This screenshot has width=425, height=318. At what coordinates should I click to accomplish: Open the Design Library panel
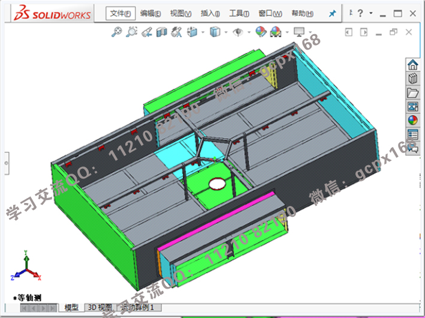tap(412, 78)
